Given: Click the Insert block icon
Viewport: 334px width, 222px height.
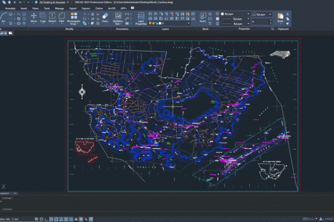Looking at the screenshot, I should (203, 17).
